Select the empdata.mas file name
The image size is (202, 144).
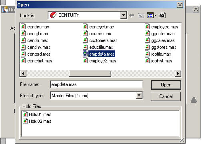(102, 54)
